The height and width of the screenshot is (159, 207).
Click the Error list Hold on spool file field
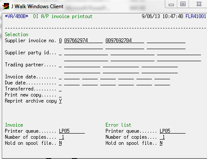pos(161,143)
